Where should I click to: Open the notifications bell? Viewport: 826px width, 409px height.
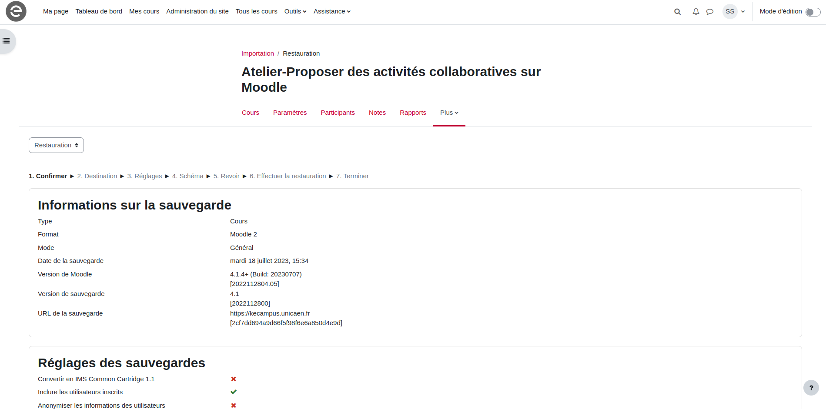click(696, 12)
